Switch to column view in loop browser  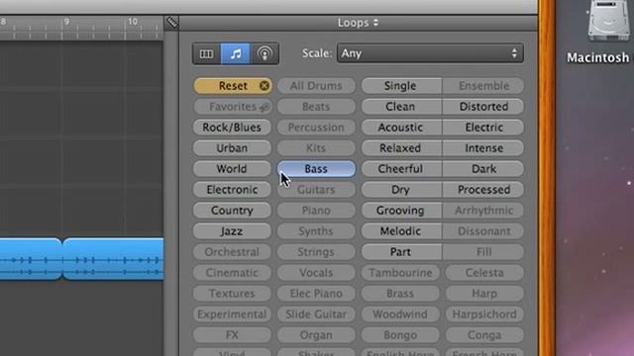[206, 53]
